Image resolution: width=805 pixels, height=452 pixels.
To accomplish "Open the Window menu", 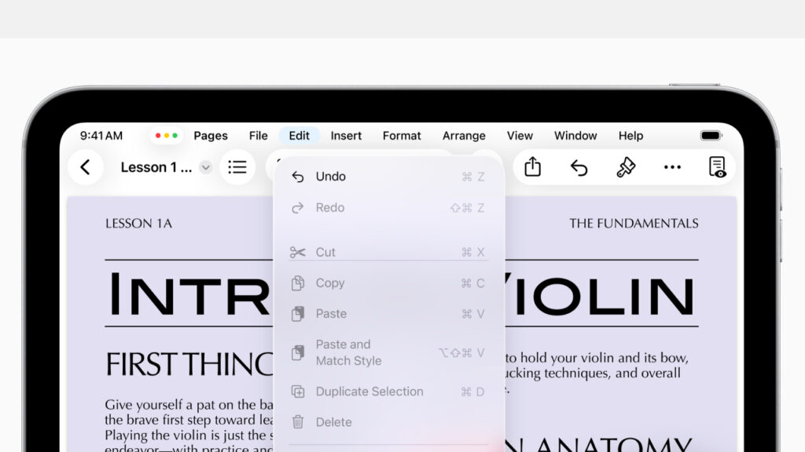I will point(575,136).
